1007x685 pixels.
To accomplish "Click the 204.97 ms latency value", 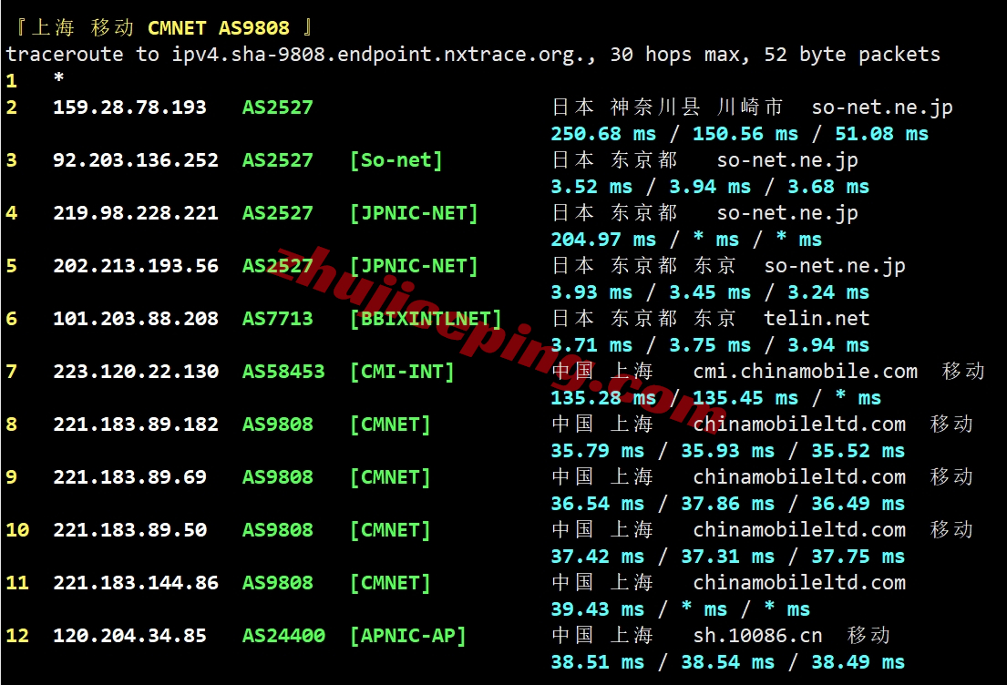I will 603,240.
